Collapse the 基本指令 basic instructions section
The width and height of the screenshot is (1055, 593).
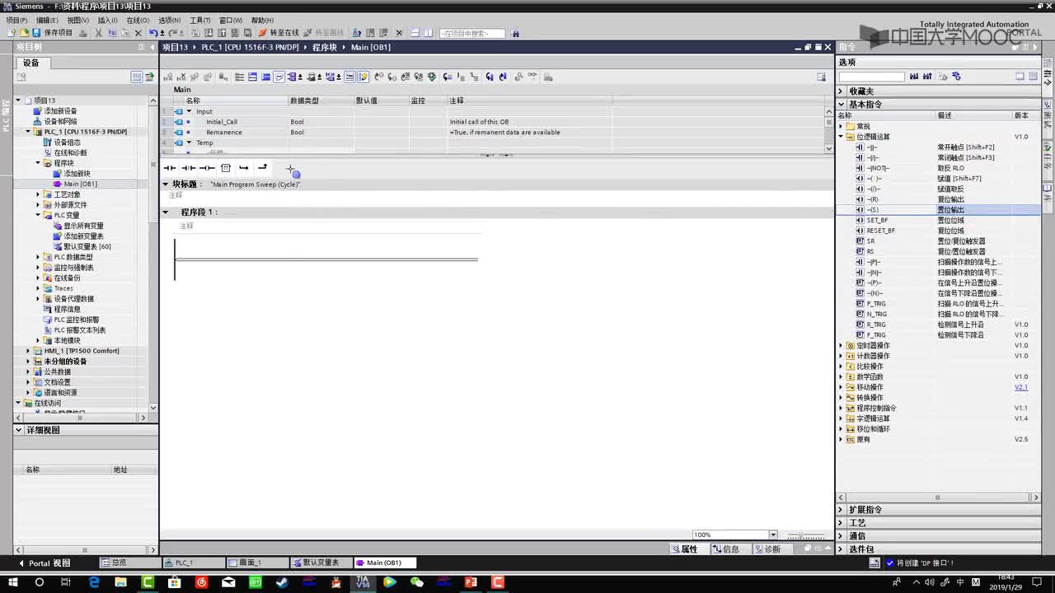tap(842, 105)
